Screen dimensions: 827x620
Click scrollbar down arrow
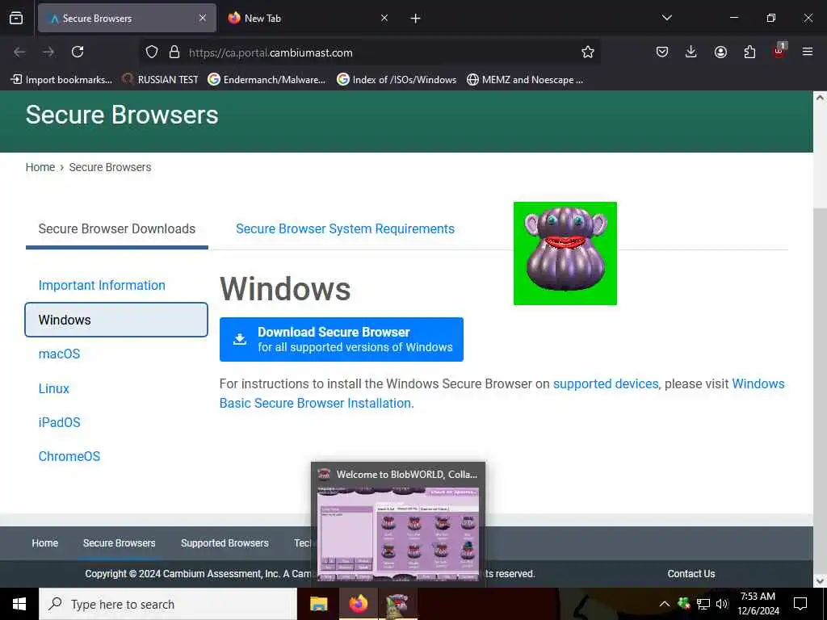[x=820, y=581]
